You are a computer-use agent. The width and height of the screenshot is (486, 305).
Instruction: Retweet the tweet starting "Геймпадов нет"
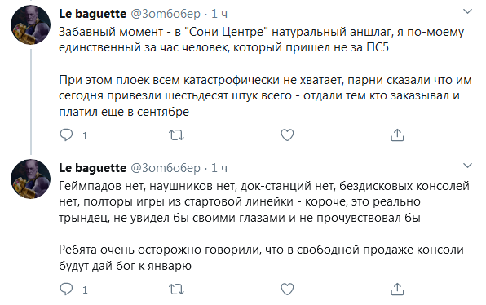click(x=176, y=290)
